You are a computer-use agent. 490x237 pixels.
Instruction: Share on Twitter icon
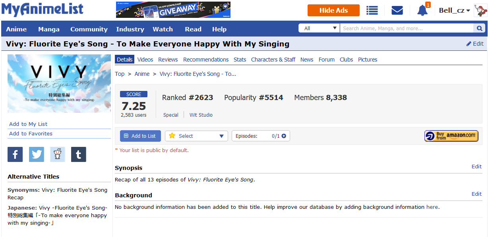(37, 154)
